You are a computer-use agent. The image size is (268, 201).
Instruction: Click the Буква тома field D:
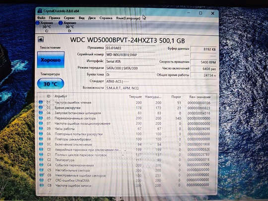(x=130, y=74)
